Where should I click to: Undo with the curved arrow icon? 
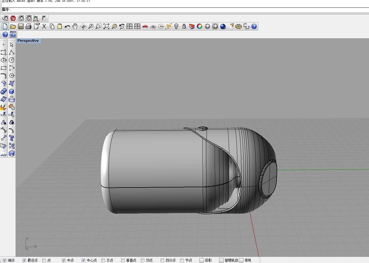(x=67, y=26)
